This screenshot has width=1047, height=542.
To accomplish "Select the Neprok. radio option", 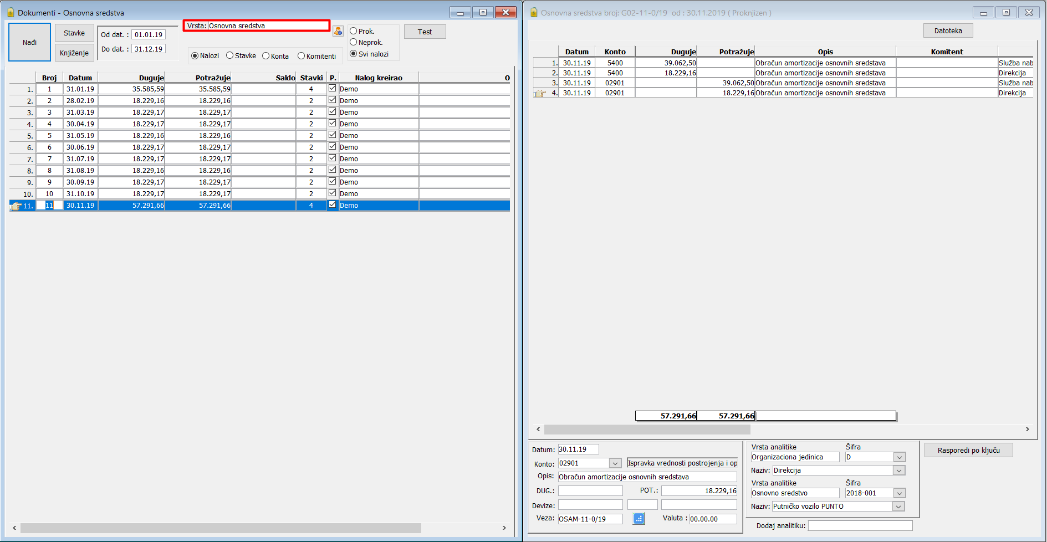I will (353, 42).
